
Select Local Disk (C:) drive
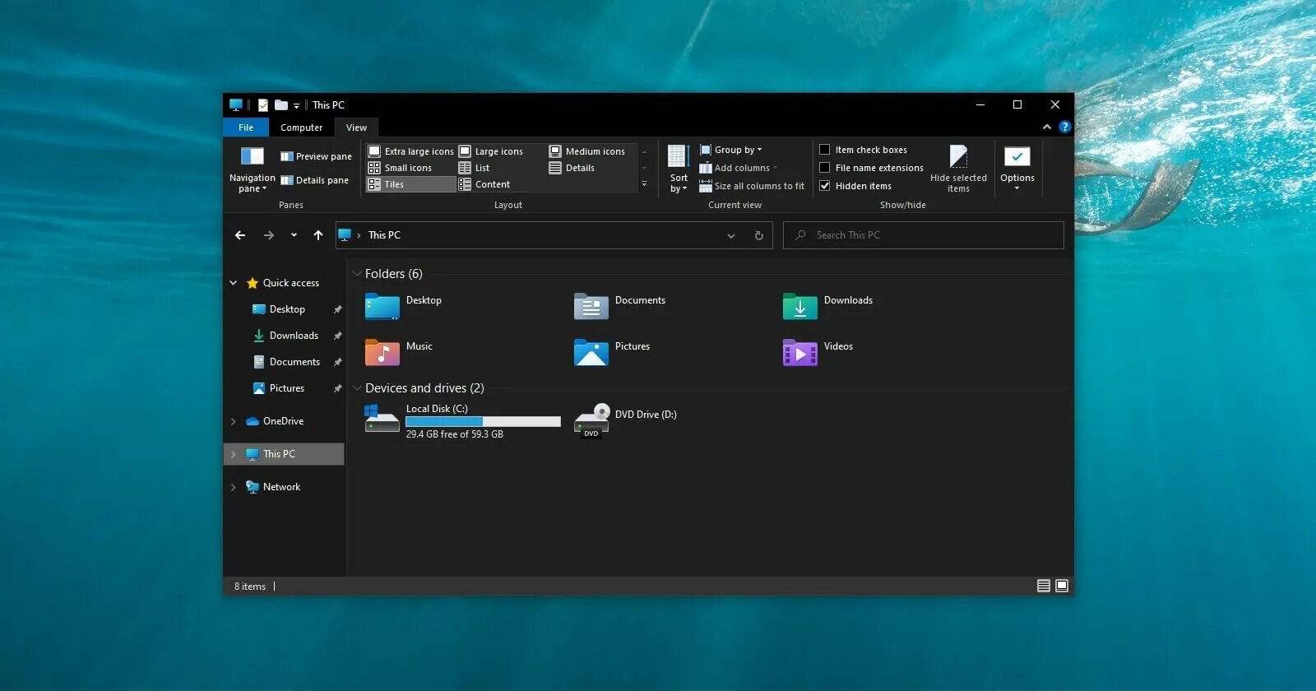[x=462, y=420]
